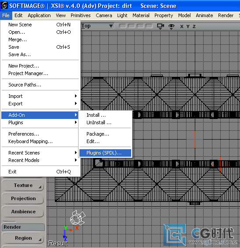The image size is (240, 248).
Task: Open Project Manager...
Action: point(40,73)
